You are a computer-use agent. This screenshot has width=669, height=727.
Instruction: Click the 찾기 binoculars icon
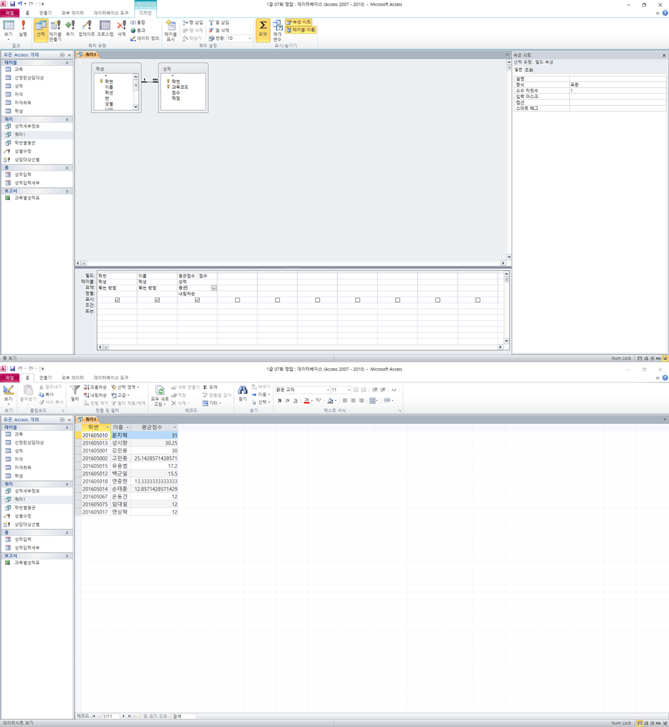[x=242, y=393]
